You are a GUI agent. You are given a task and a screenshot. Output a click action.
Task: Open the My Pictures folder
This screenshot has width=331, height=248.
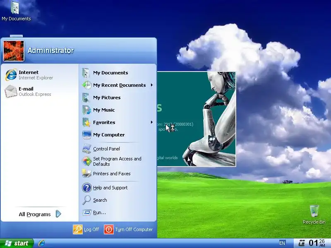click(x=118, y=98)
